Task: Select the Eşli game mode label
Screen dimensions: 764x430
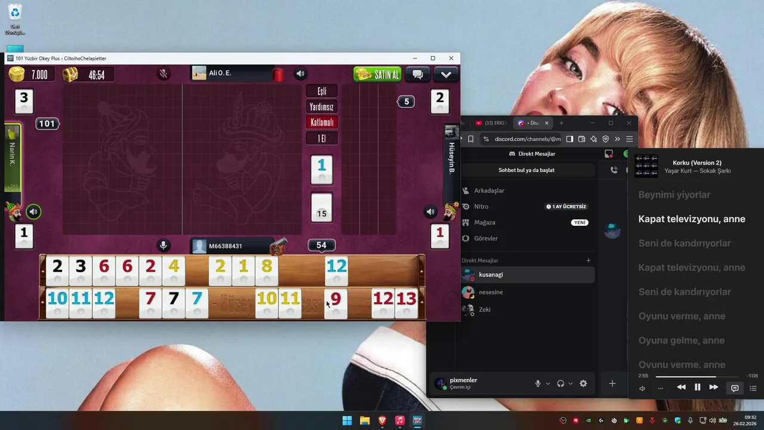Action: 322,91
